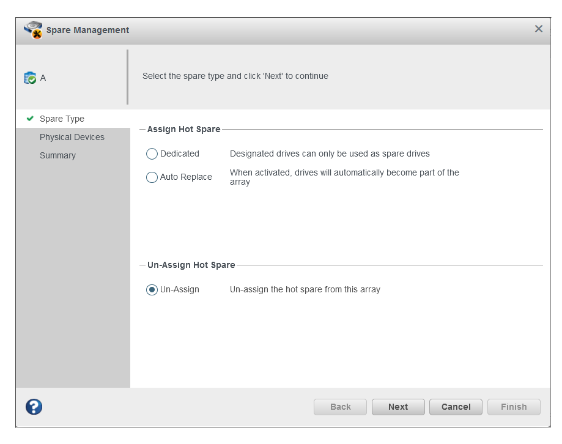The width and height of the screenshot is (562, 444).
Task: Jump to the Summary wizard step
Action: (57, 155)
